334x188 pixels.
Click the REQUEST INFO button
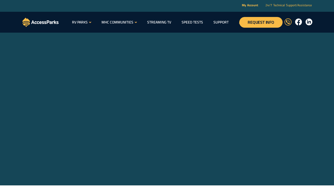pos(261,22)
